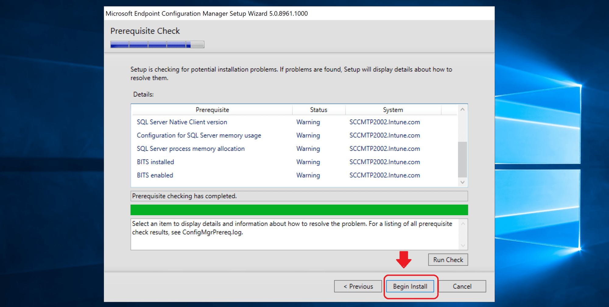Click the Prerequisite column header
This screenshot has height=307, width=609.
[212, 109]
